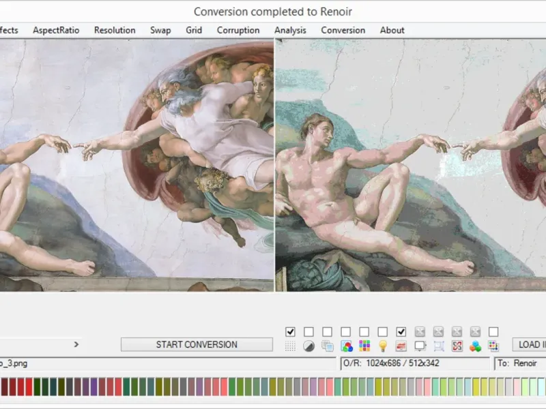Click the RGB color circles icon
This screenshot has height=409, width=546.
[x=346, y=346]
